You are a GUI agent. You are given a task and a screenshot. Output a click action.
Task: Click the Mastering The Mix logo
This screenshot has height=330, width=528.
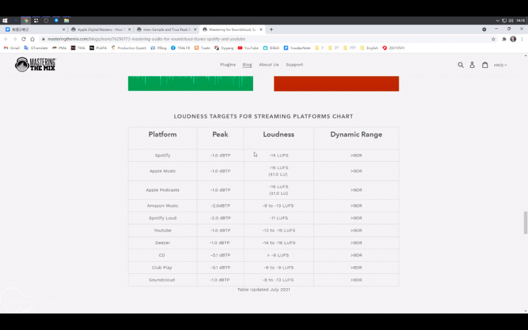pyautogui.click(x=35, y=64)
